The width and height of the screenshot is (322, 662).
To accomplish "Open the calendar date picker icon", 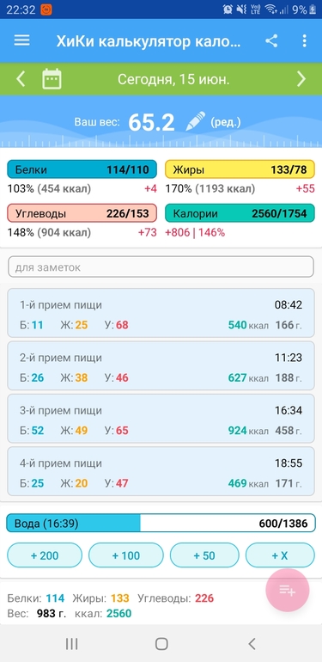I will coord(52,79).
